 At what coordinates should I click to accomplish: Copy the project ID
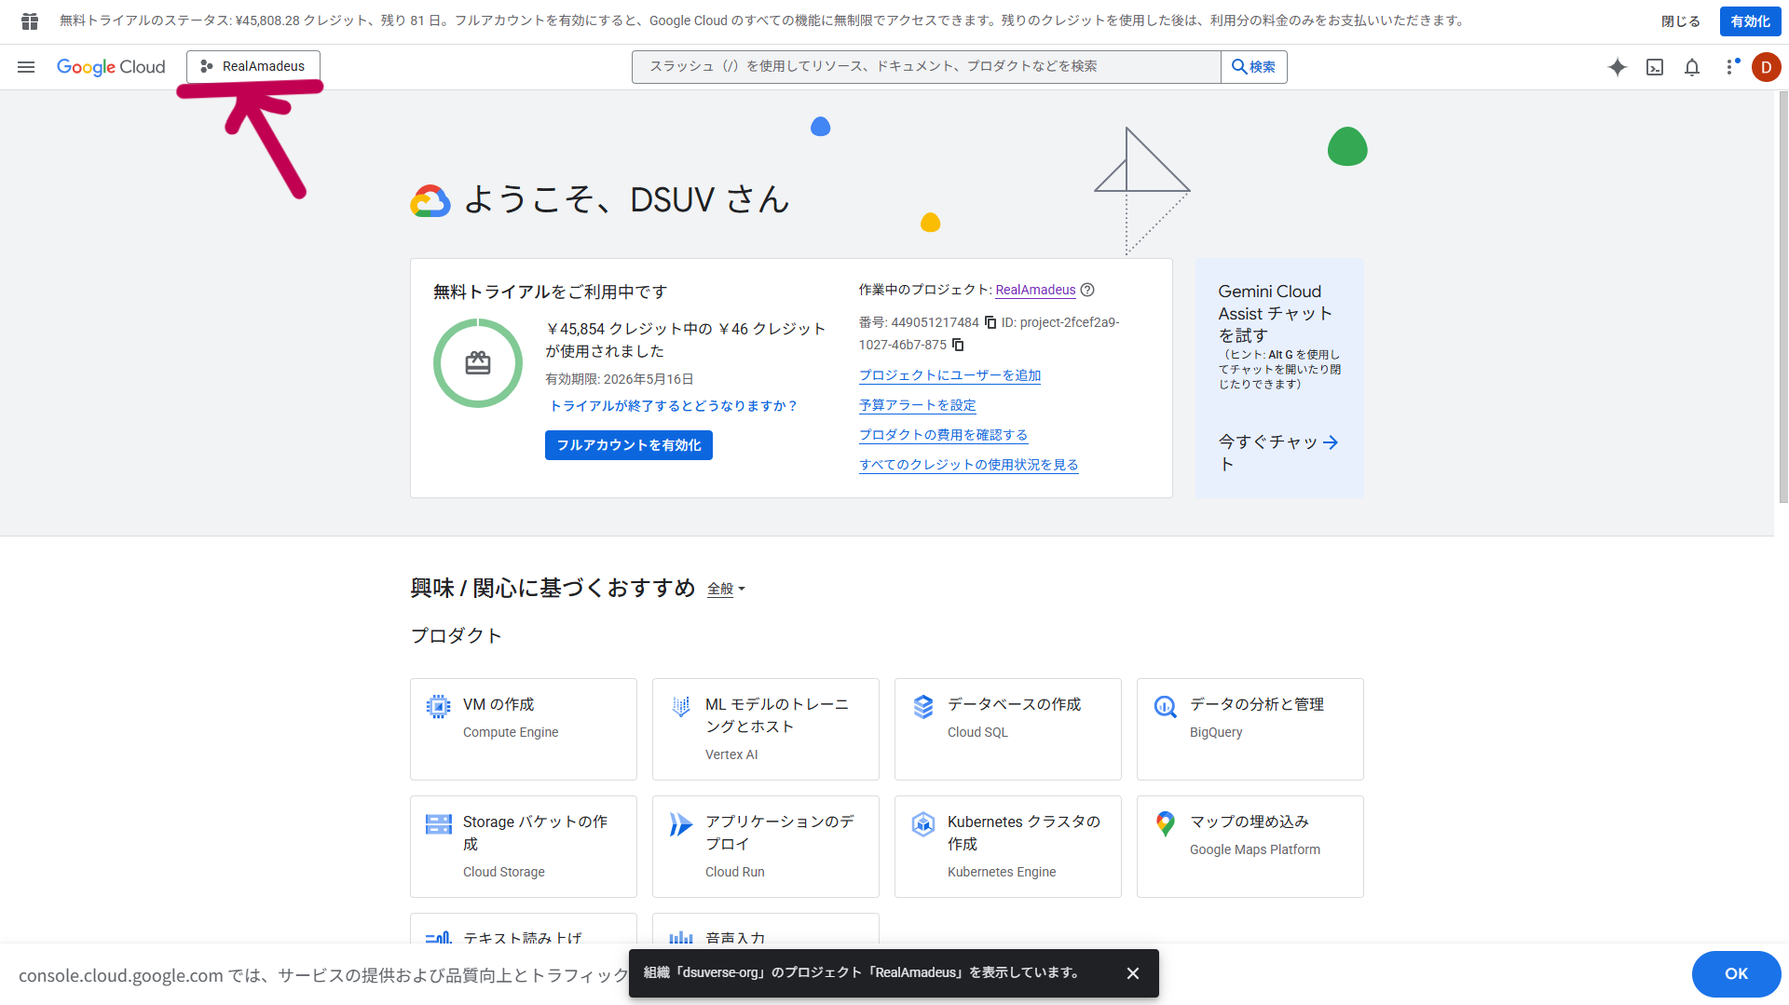(x=958, y=345)
